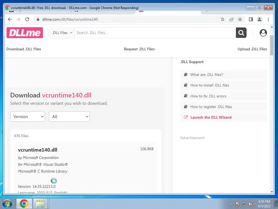Click book icon beside What are .DLL files
The height and width of the screenshot is (209, 278).
(186, 75)
